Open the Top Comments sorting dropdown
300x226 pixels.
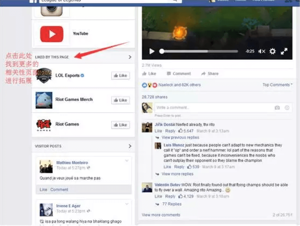[x=277, y=85]
